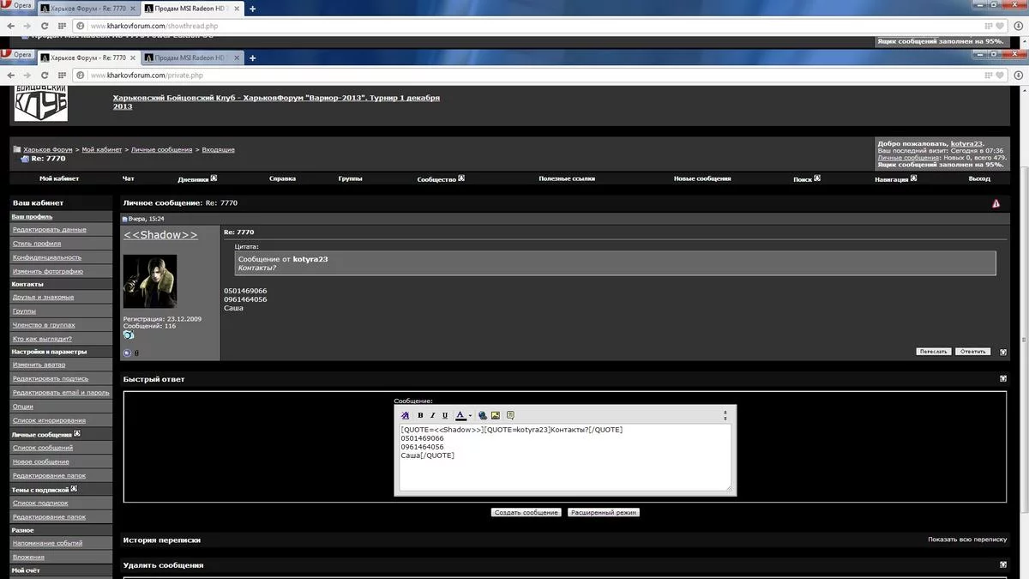This screenshot has height=579, width=1029.
Task: Click the online status icon under Сообщений
Action: (129, 335)
